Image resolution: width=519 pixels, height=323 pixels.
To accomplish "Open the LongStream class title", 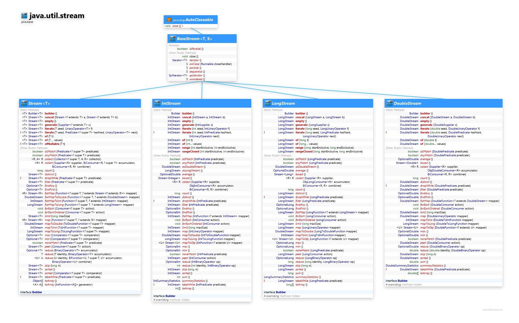I will pos(284,103).
